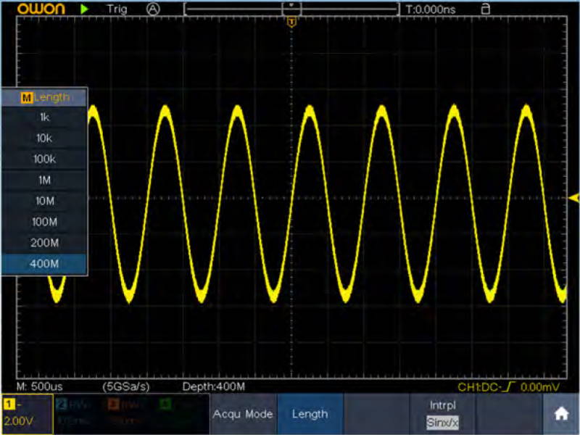Choose 10M from Length list
The width and height of the screenshot is (580, 435).
(44, 201)
